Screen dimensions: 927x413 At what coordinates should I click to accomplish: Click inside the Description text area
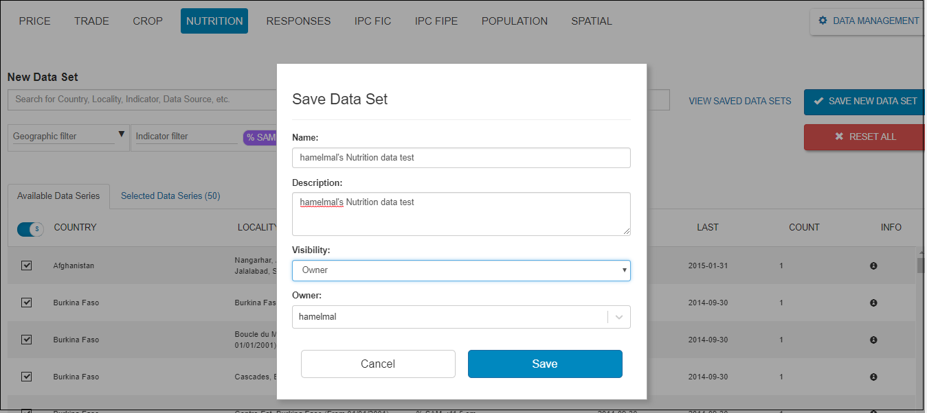pos(461,214)
